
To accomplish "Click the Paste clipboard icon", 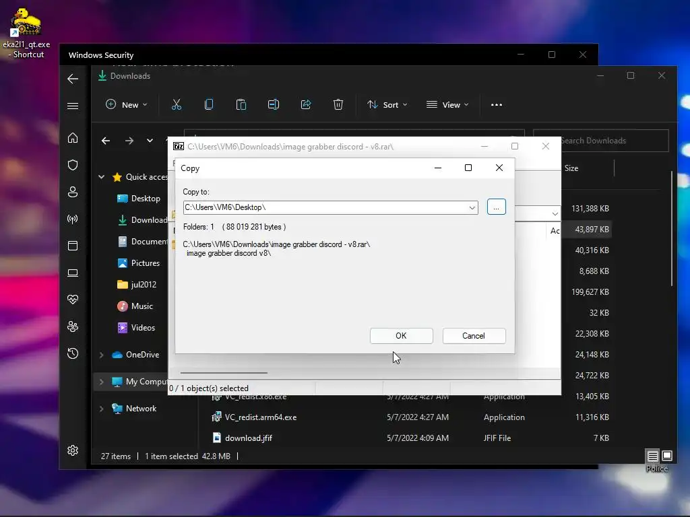I will point(241,104).
